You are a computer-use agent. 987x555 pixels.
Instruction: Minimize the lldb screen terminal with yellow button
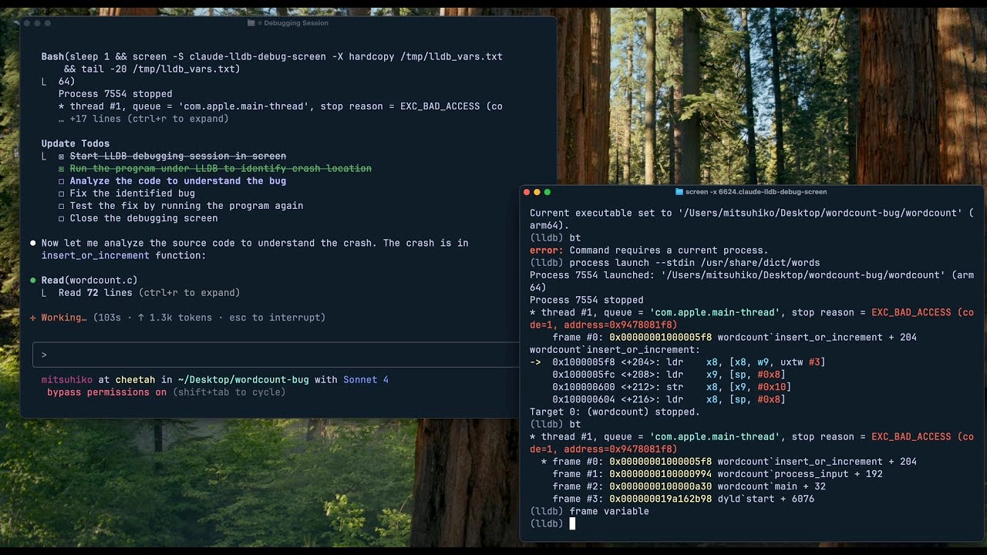coord(537,192)
